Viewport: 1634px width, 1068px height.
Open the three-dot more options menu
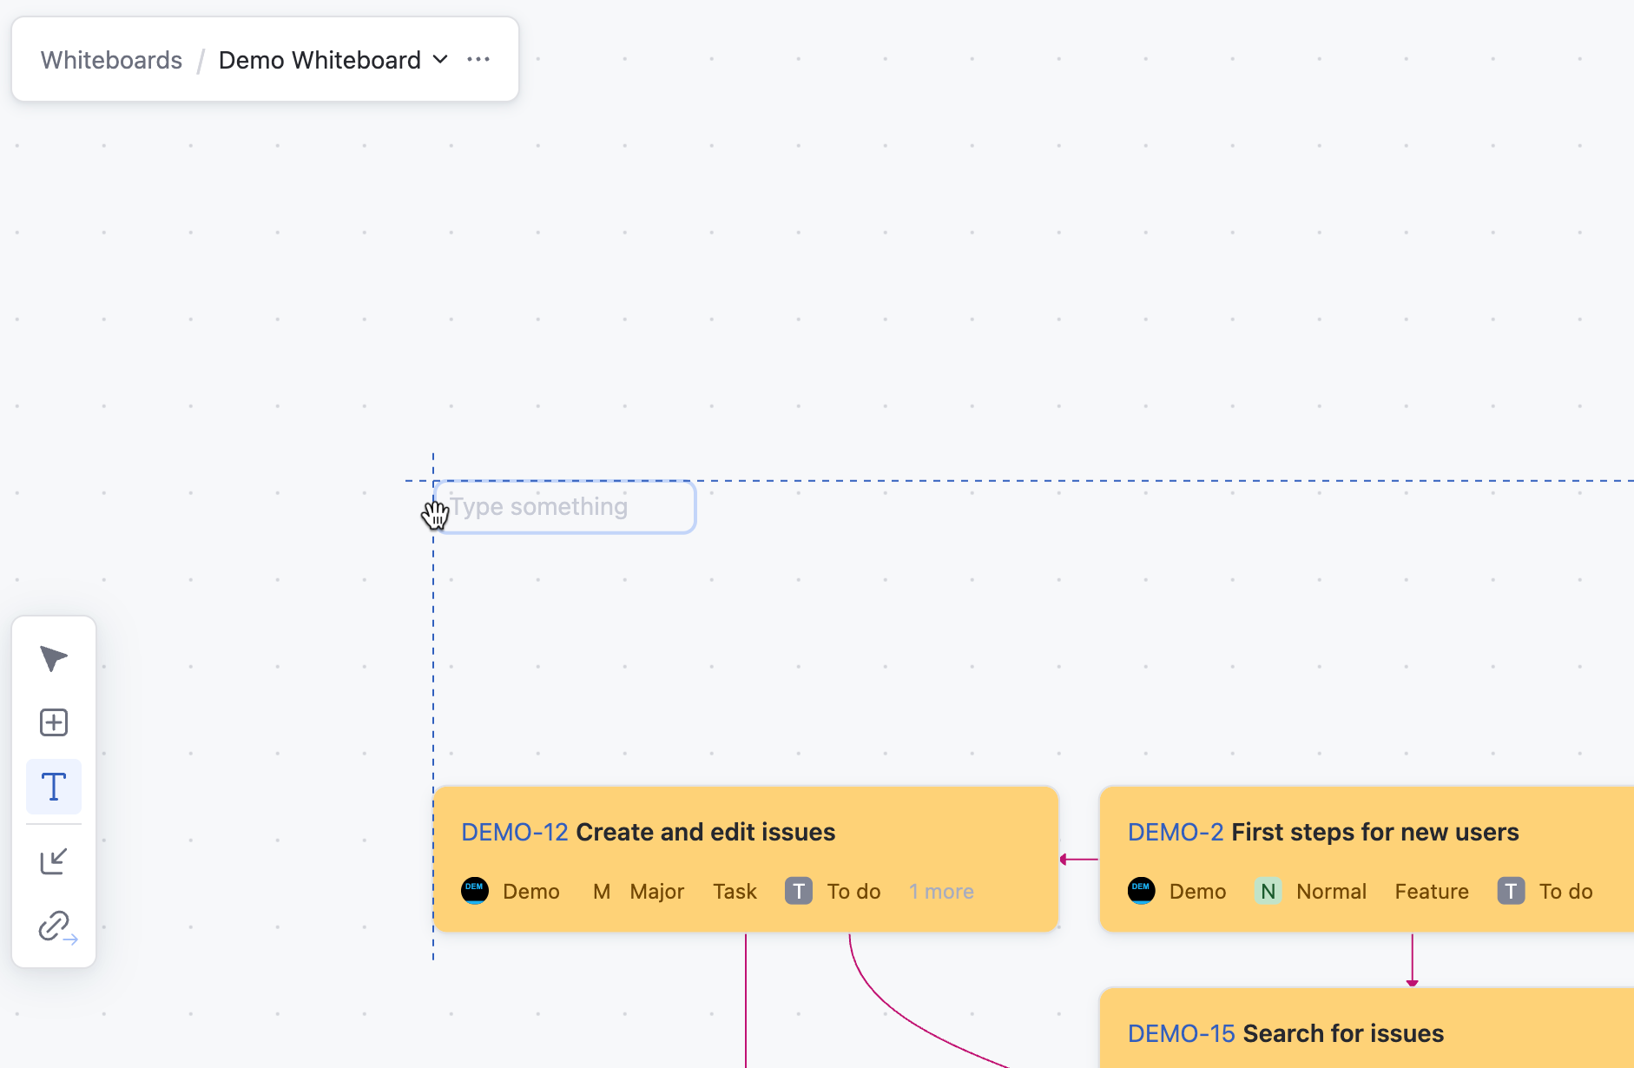click(x=478, y=60)
